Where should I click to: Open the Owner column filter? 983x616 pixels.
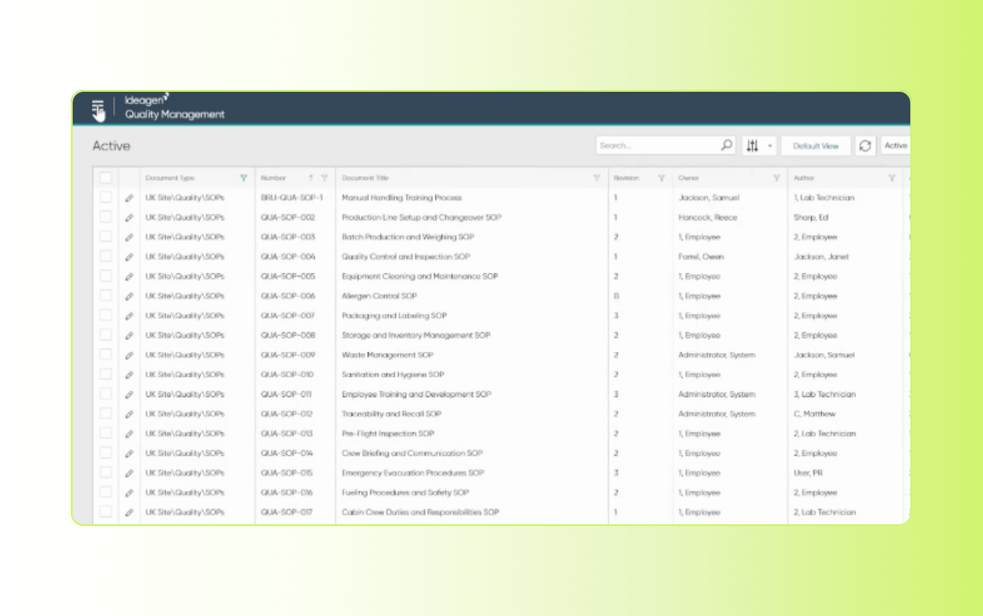776,178
